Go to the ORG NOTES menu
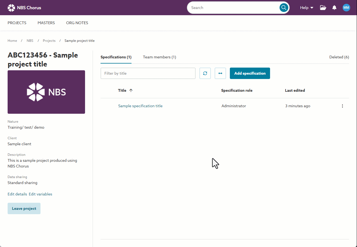 tap(77, 23)
